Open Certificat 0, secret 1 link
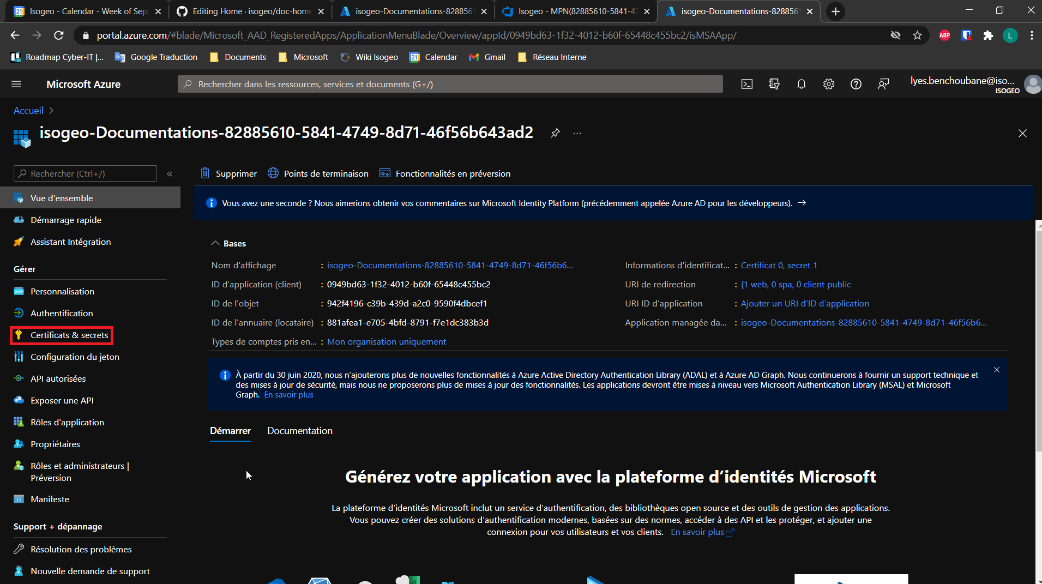1042x584 pixels. tap(779, 265)
